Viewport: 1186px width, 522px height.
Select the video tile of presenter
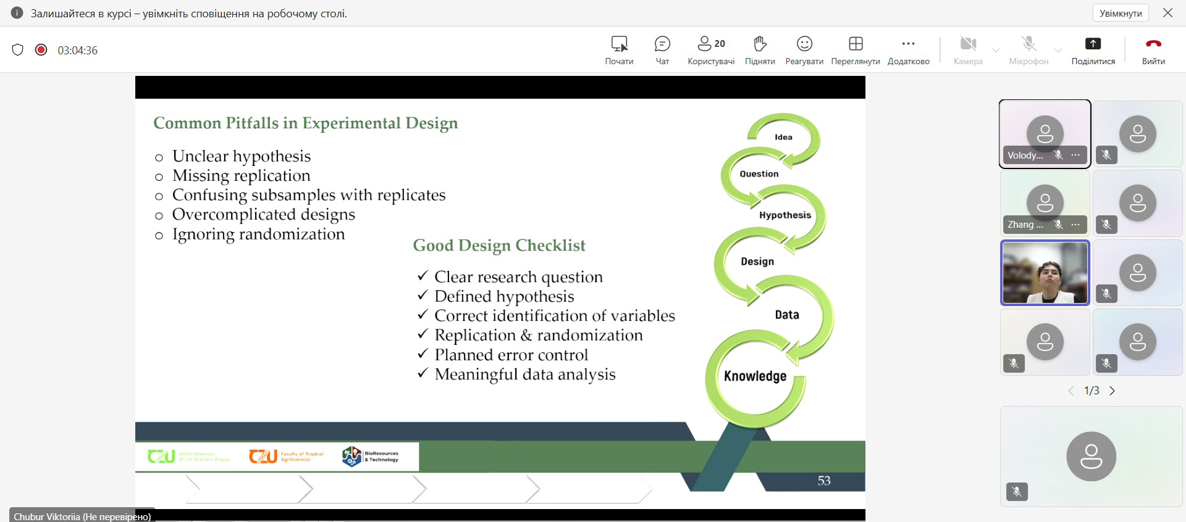[1045, 273]
